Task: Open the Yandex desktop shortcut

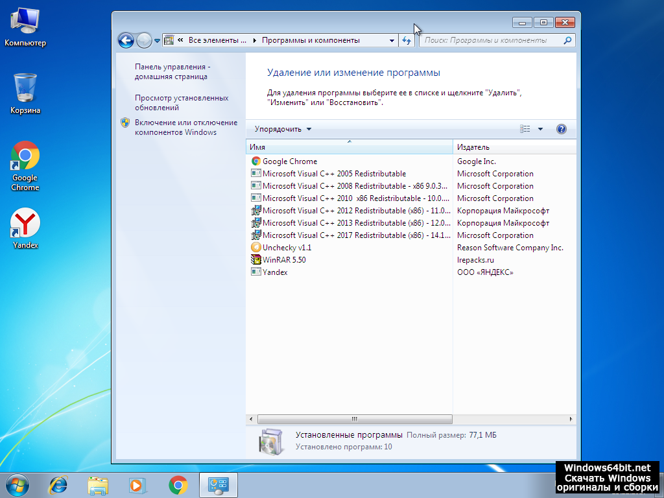Action: (25, 224)
